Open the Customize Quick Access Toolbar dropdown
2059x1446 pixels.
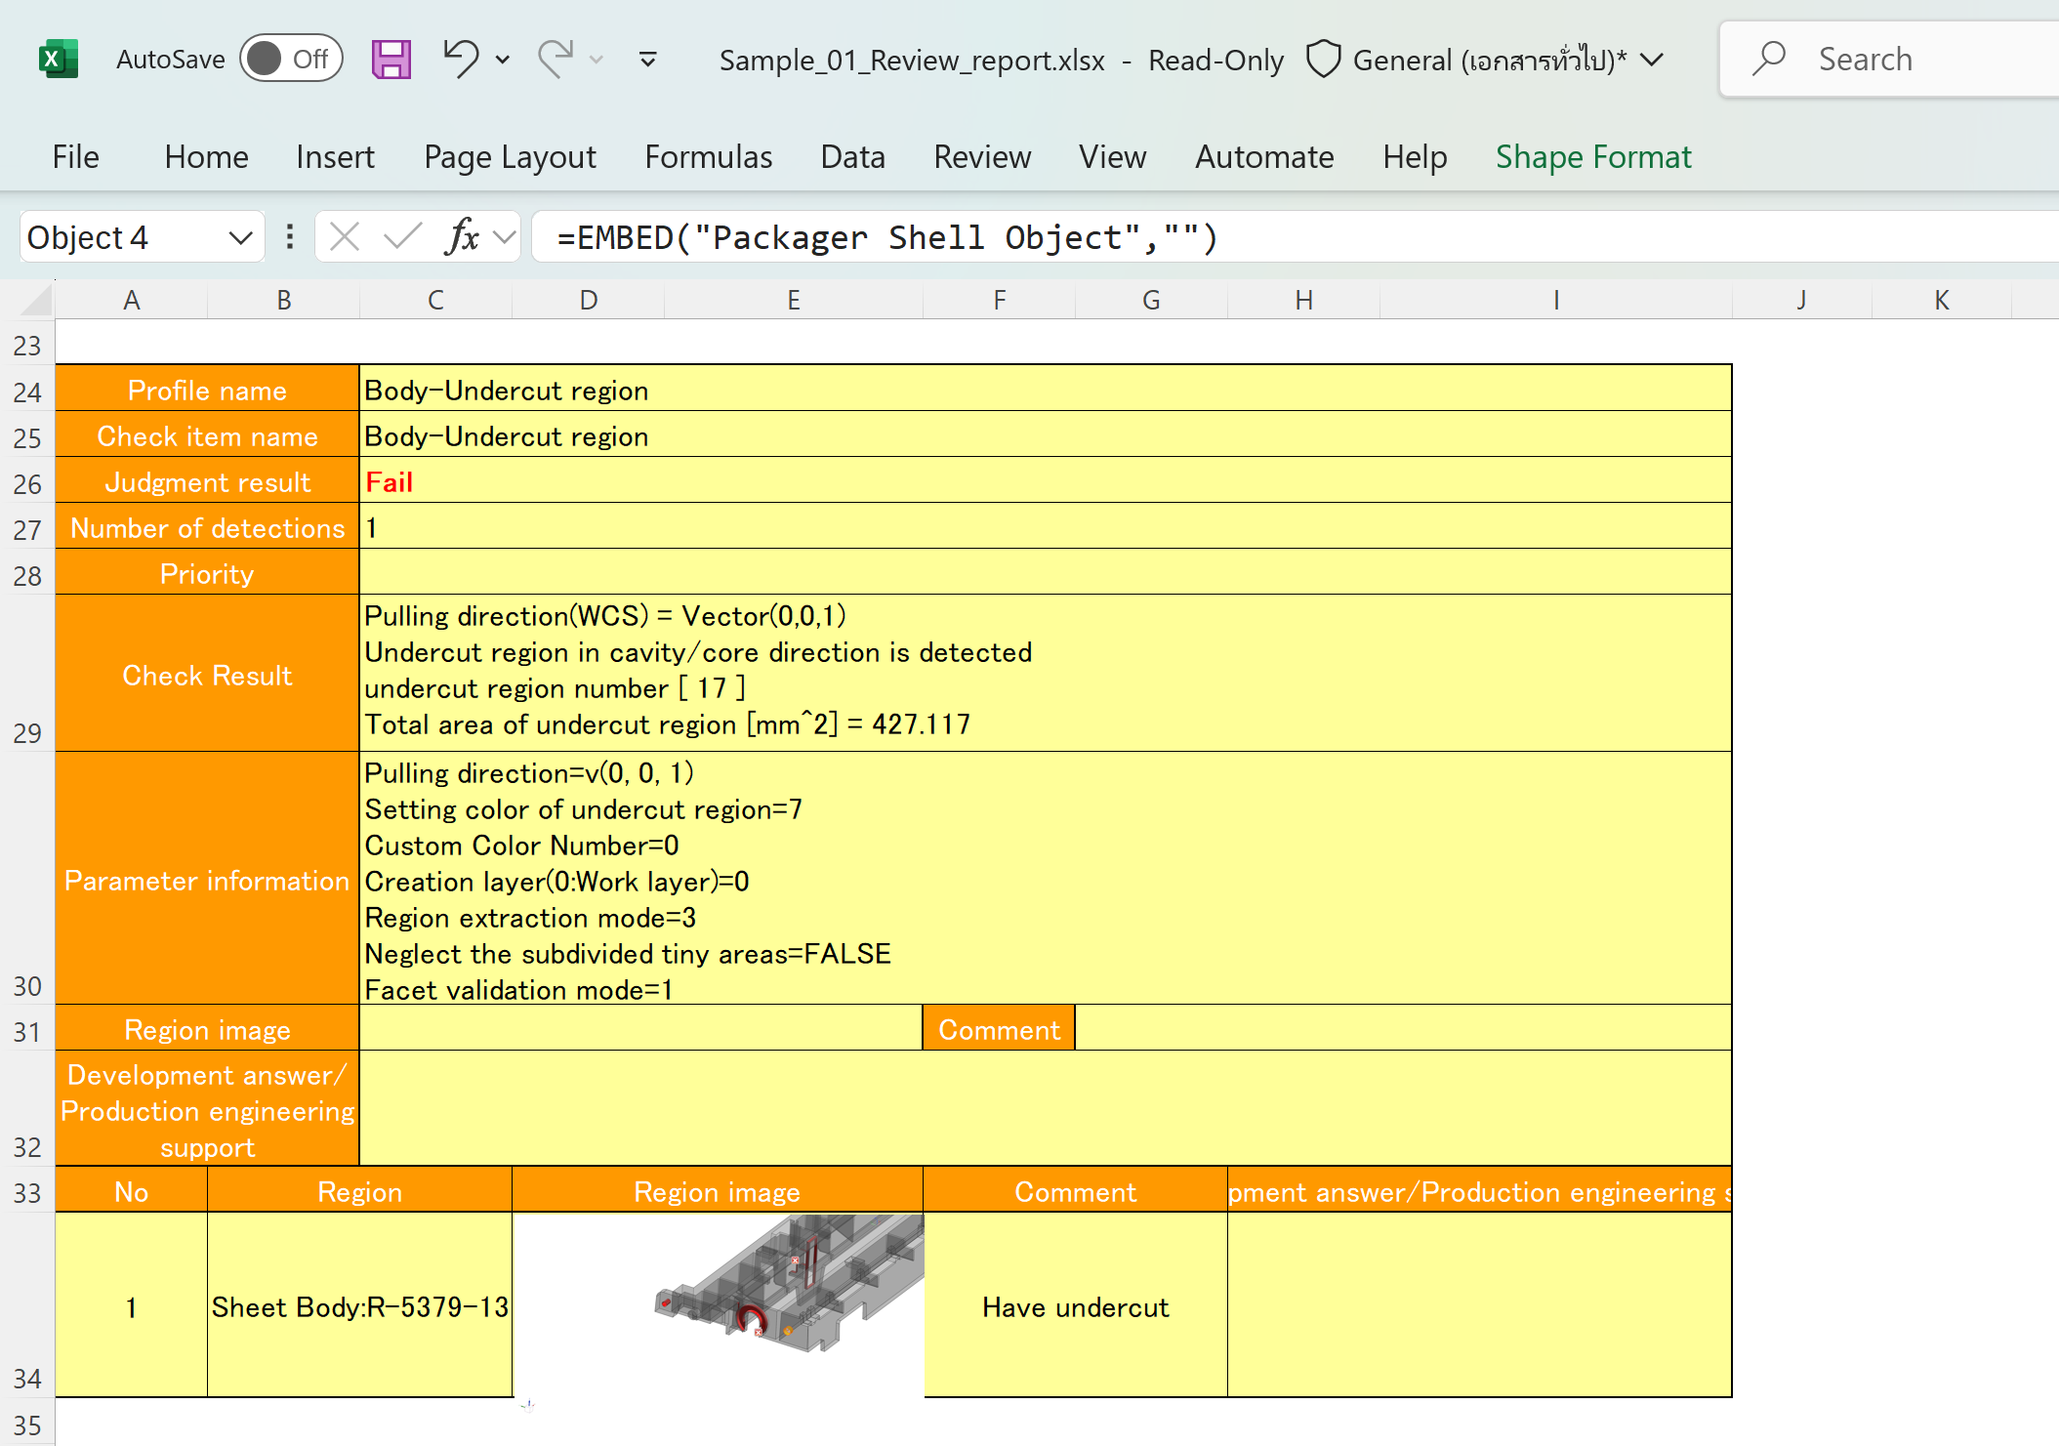647,60
